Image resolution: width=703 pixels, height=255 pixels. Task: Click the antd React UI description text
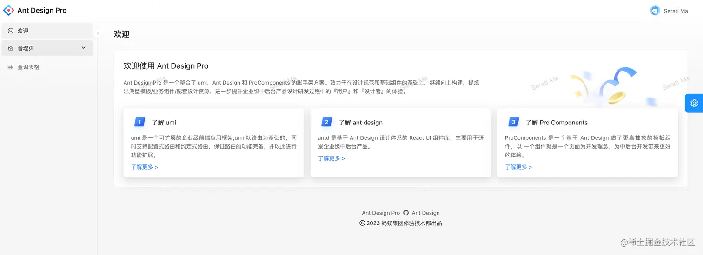[x=401, y=142]
